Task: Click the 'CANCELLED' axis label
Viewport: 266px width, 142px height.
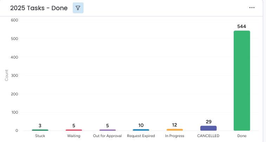Action: (208, 136)
